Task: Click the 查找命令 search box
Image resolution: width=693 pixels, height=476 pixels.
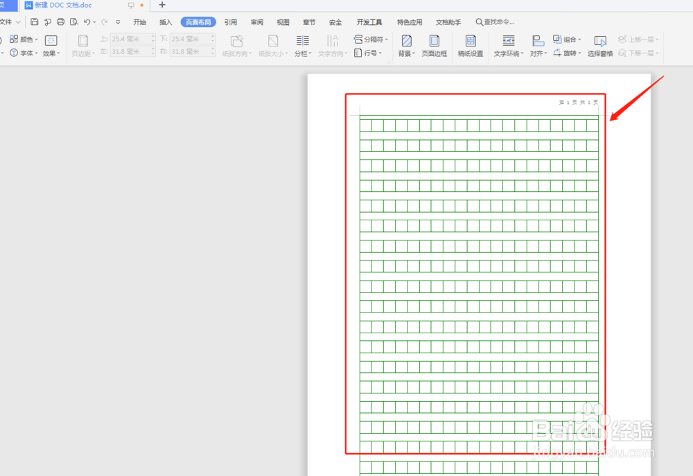Action: (495, 21)
